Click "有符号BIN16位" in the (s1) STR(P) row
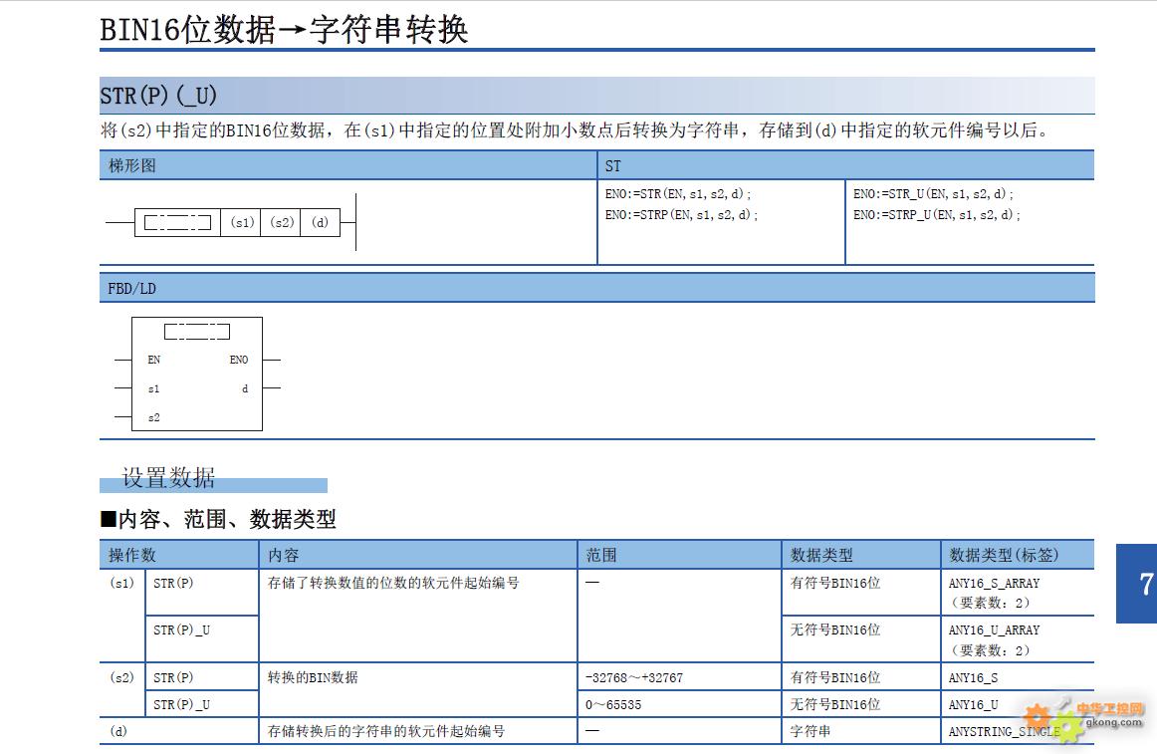This screenshot has width=1157, height=754. point(835,584)
